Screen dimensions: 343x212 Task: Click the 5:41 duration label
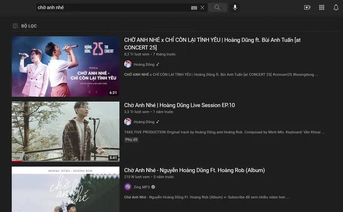click(113, 158)
